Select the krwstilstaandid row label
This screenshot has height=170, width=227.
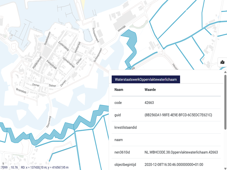pyautogui.click(x=125, y=127)
